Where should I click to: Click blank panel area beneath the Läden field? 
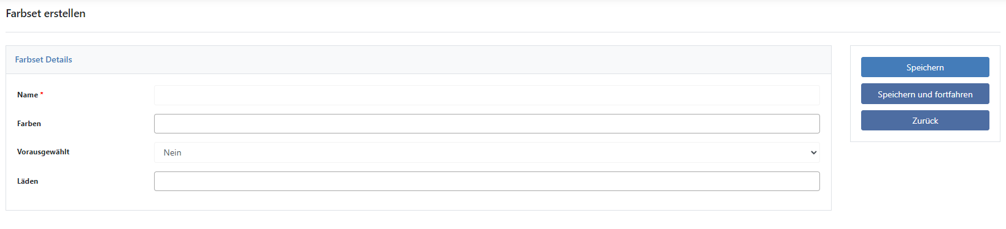point(418,201)
